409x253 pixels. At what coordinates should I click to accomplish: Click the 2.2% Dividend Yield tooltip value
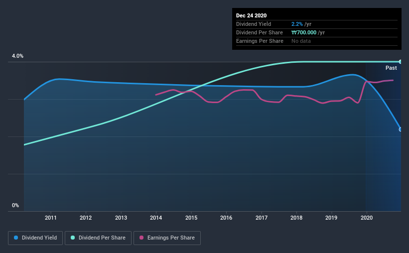click(x=297, y=24)
